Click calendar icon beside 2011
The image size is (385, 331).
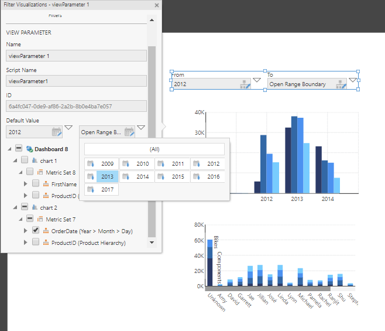[x=161, y=163]
